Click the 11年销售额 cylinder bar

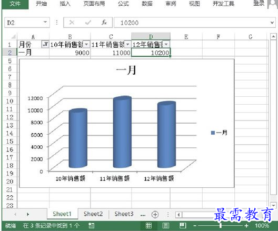click(x=122, y=132)
